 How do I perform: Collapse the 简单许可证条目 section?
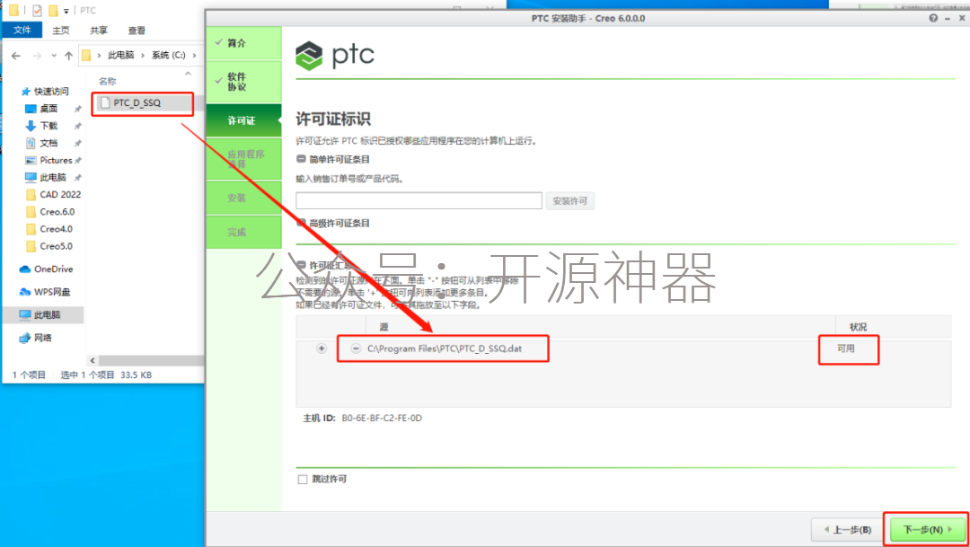(x=301, y=160)
